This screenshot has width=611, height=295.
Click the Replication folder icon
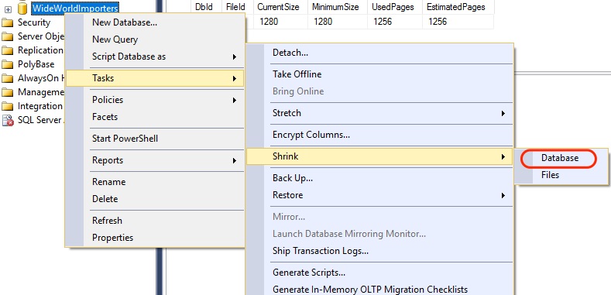point(8,50)
